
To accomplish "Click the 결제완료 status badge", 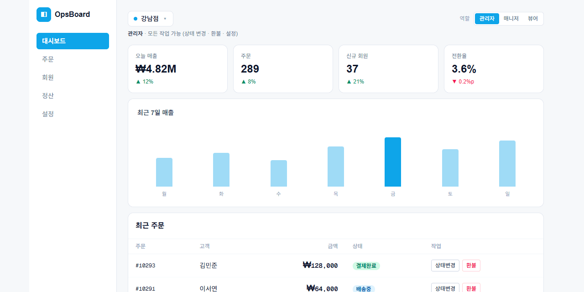I will pos(366,266).
